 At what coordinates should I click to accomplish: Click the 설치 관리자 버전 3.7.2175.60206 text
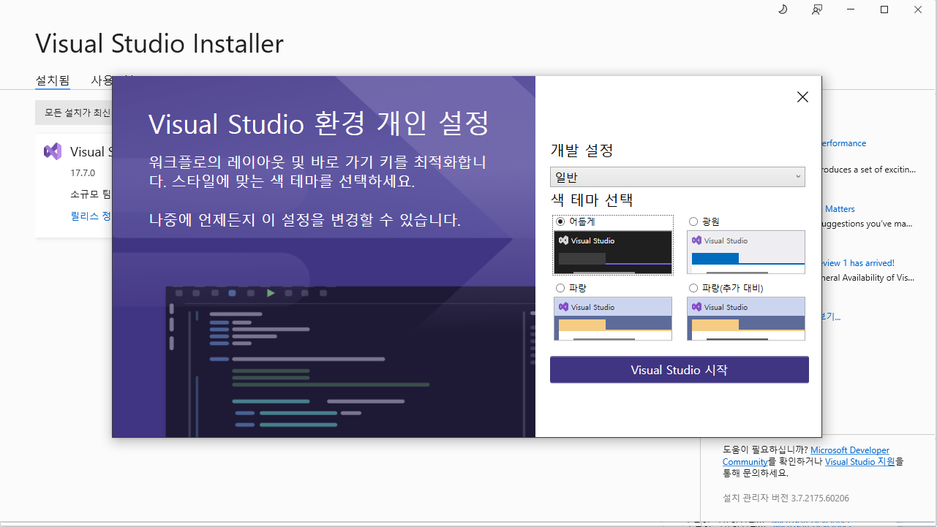[786, 498]
